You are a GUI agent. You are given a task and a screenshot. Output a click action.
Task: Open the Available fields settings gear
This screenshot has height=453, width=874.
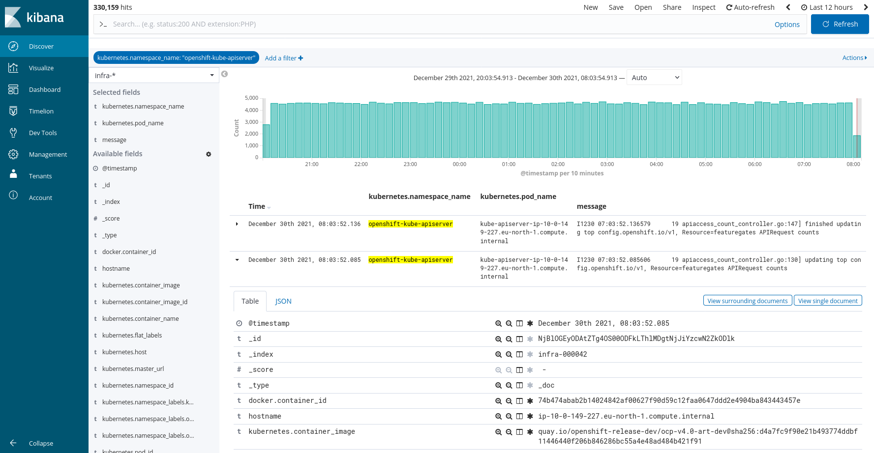209,154
